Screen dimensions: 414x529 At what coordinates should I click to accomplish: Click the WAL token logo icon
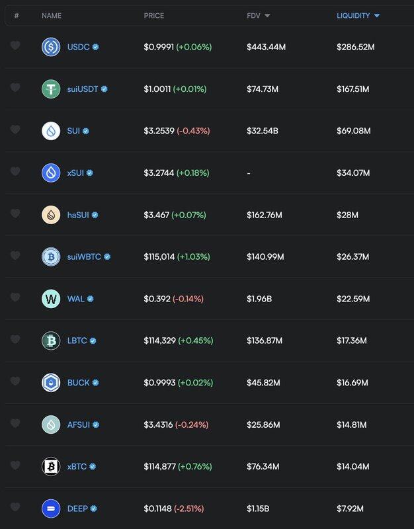coord(51,299)
